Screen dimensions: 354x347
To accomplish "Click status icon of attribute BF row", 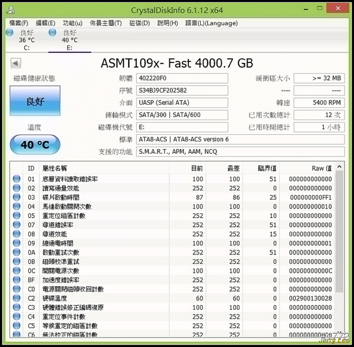I will point(17,280).
